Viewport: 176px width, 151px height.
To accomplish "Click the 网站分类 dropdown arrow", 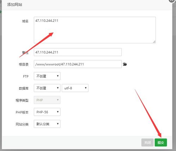I will tap(58, 124).
